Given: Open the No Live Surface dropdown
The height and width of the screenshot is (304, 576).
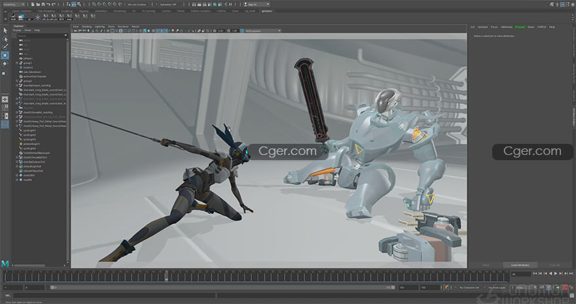Looking at the screenshot, I should pyautogui.click(x=136, y=4).
